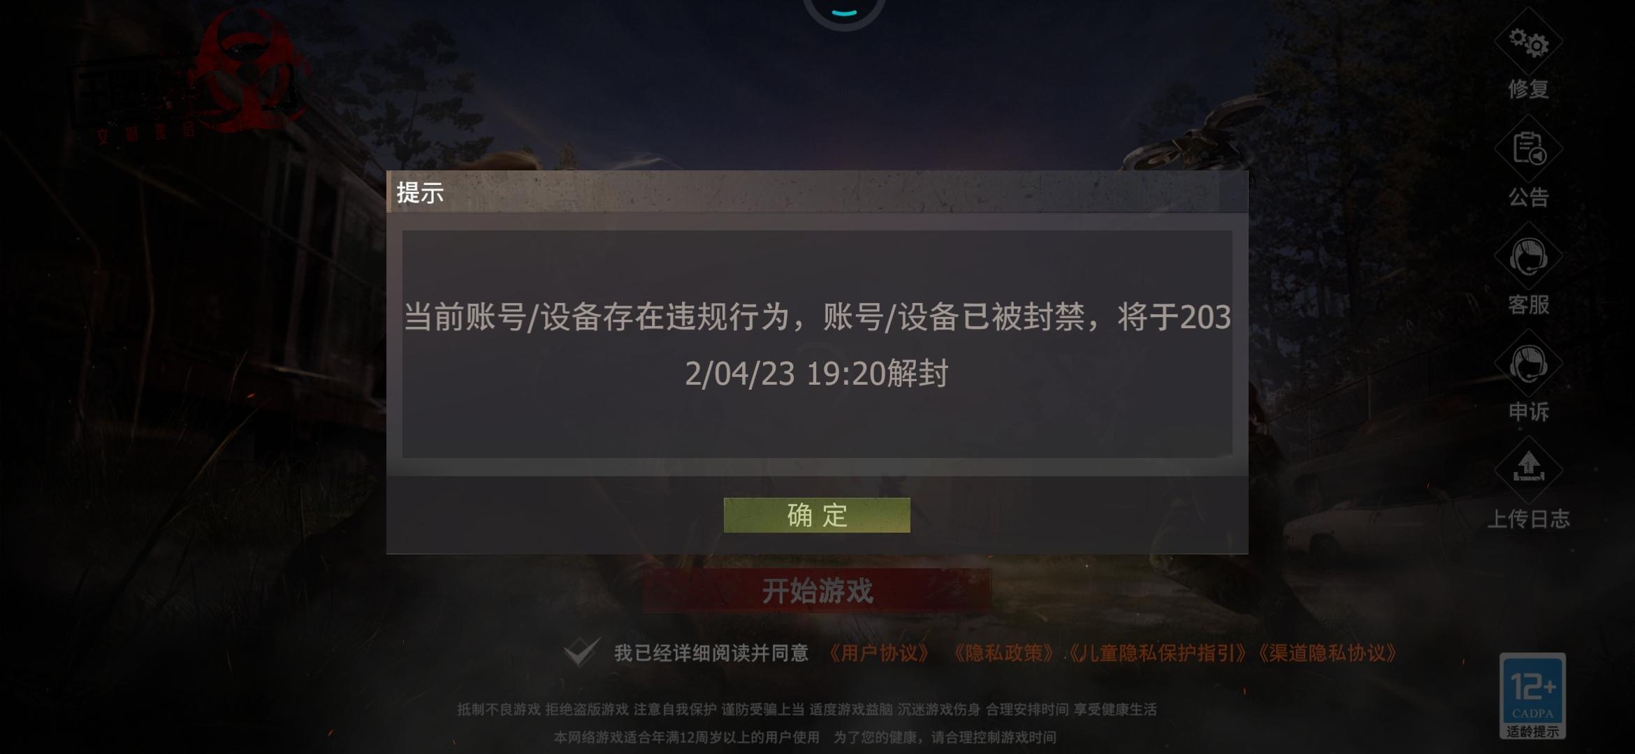Open the 《隐私政策》 link

(1003, 653)
